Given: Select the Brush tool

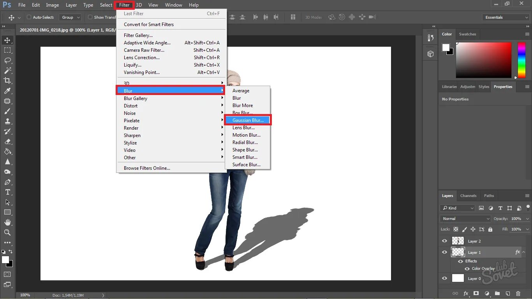Looking at the screenshot, I should click(x=7, y=111).
